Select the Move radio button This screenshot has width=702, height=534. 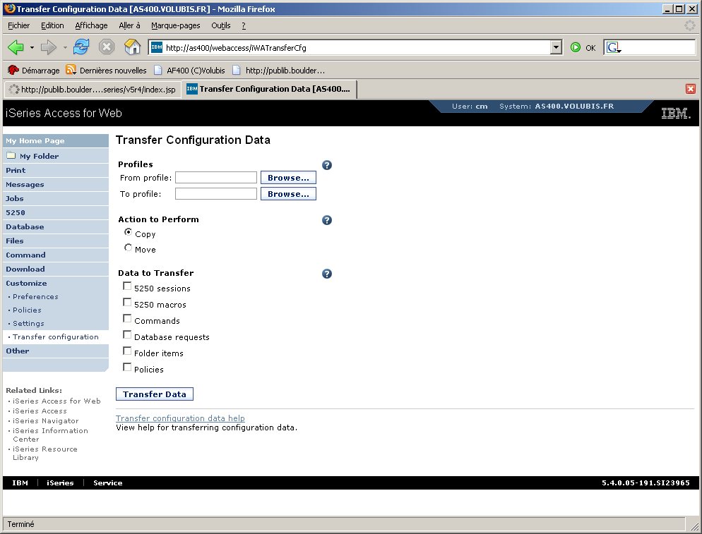tap(128, 248)
